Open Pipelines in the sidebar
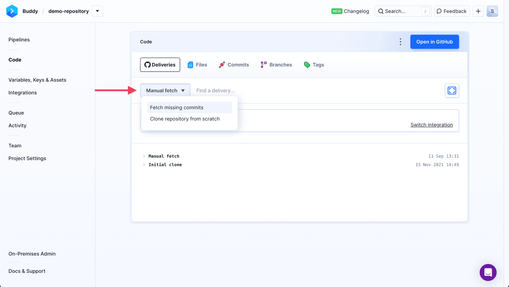The image size is (509, 287). (x=19, y=40)
